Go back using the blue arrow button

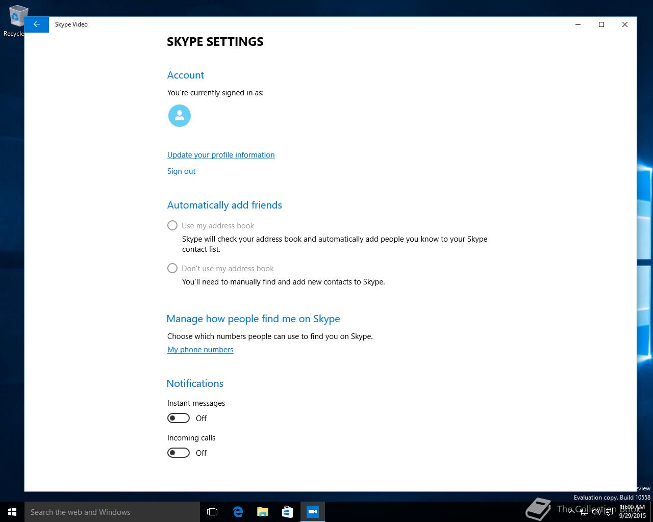click(x=37, y=24)
